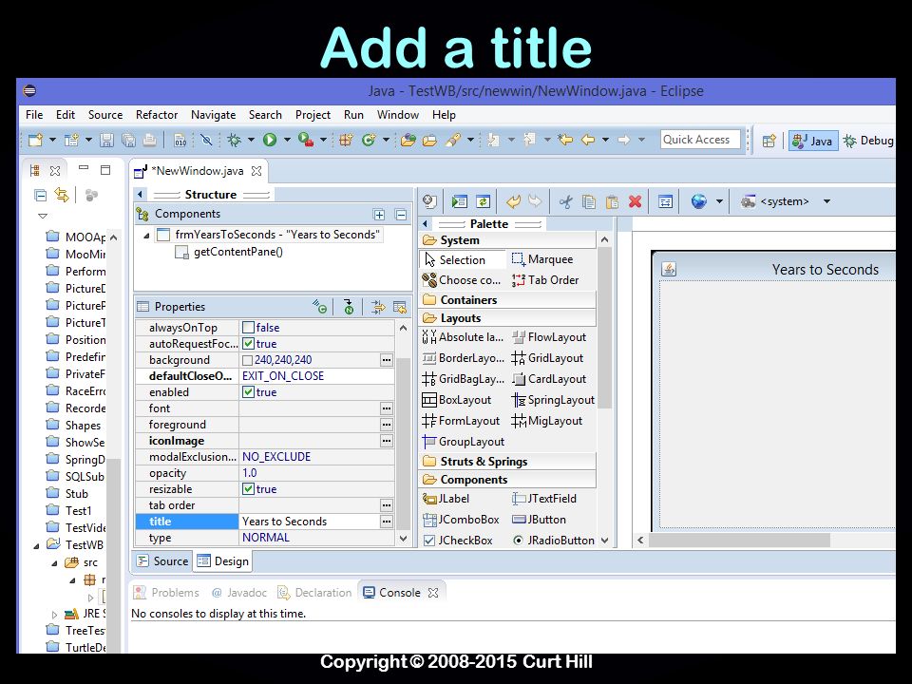Uncheck the enabled property checkbox
The height and width of the screenshot is (684, 912).
point(248,392)
